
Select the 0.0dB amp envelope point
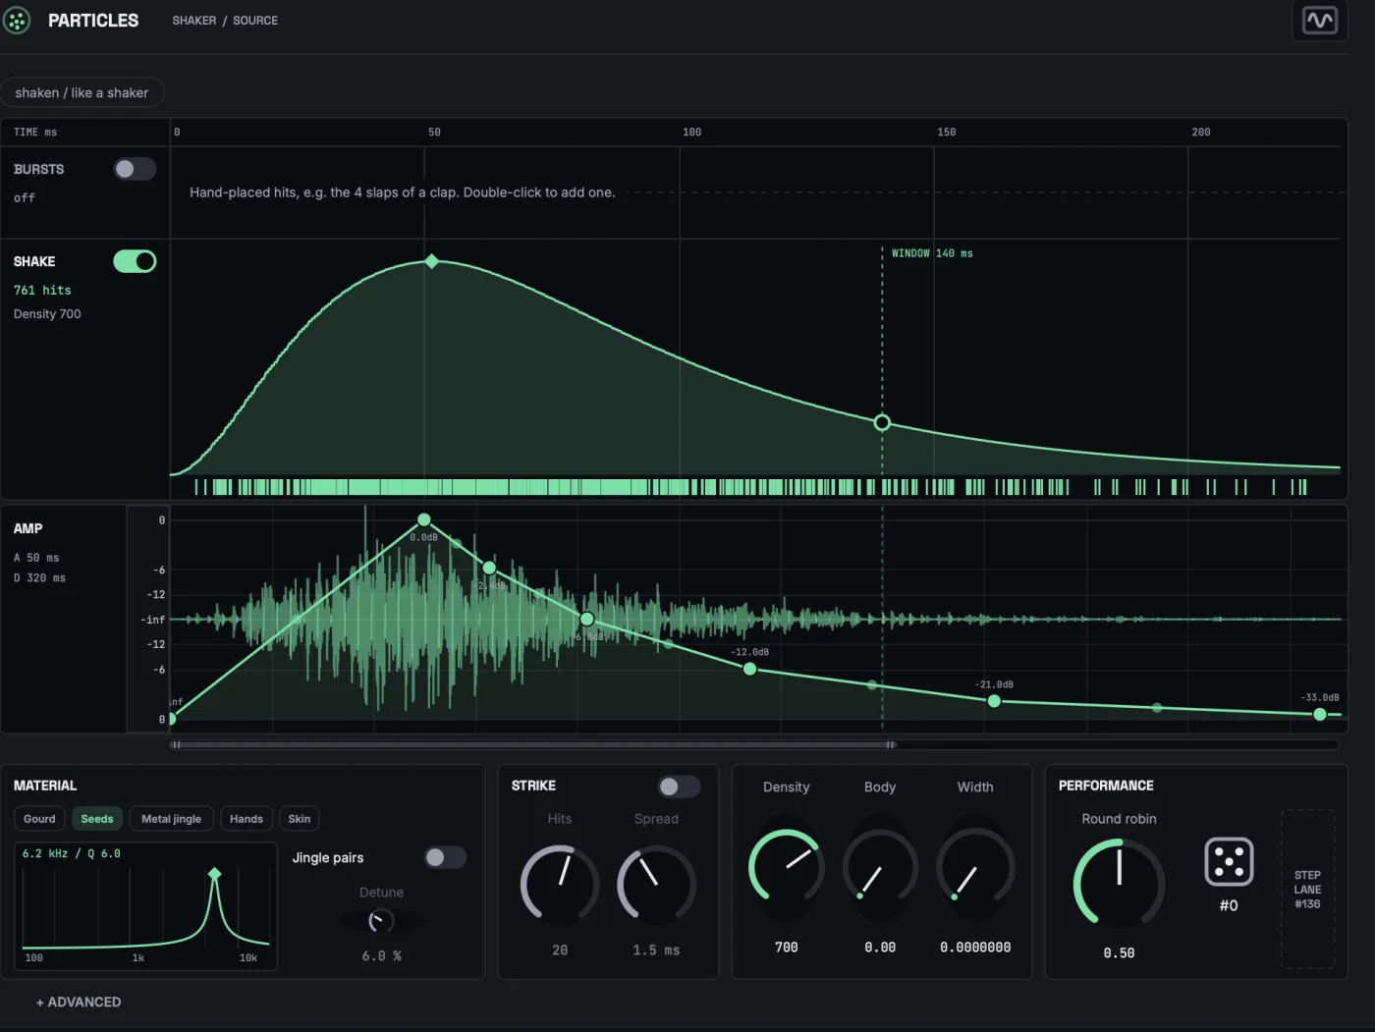[424, 519]
